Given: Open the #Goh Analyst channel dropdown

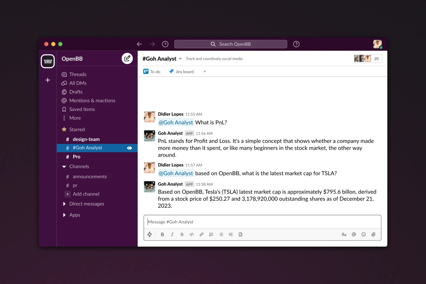Looking at the screenshot, I should coord(180,59).
